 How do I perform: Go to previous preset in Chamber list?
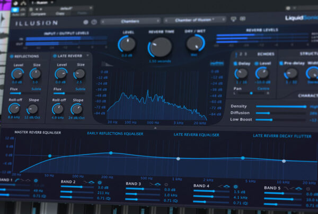166,20
